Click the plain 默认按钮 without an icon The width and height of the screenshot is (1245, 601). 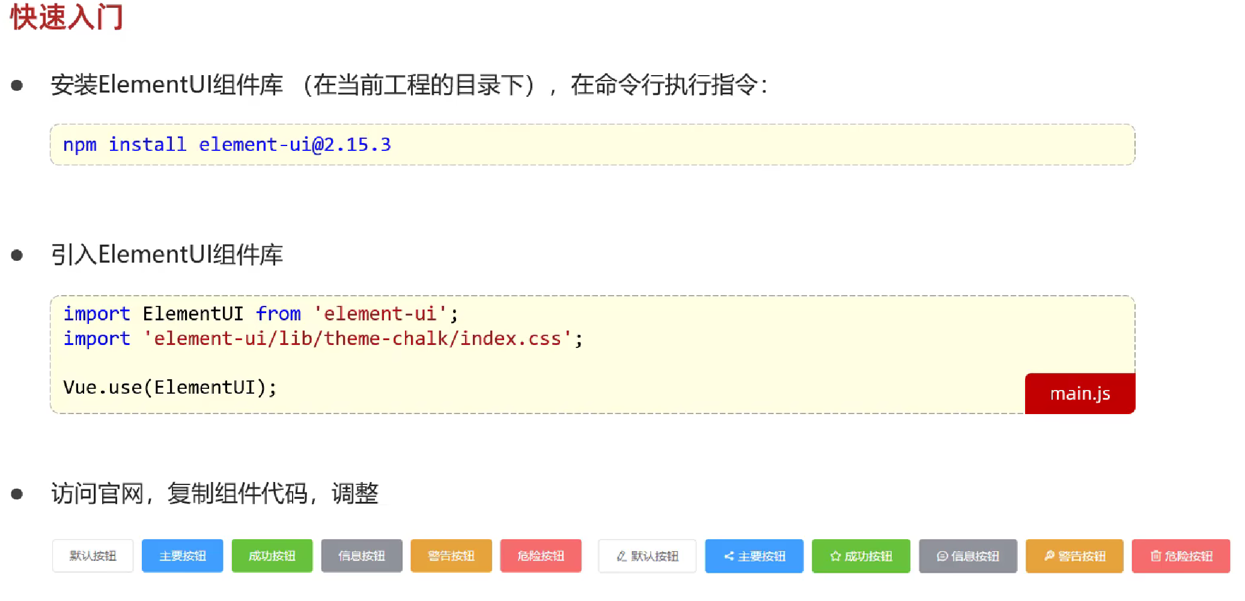click(93, 556)
